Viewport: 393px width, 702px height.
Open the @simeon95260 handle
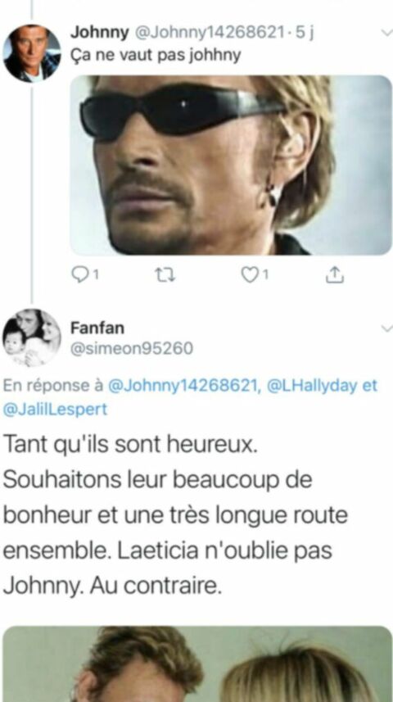pyautogui.click(x=132, y=348)
